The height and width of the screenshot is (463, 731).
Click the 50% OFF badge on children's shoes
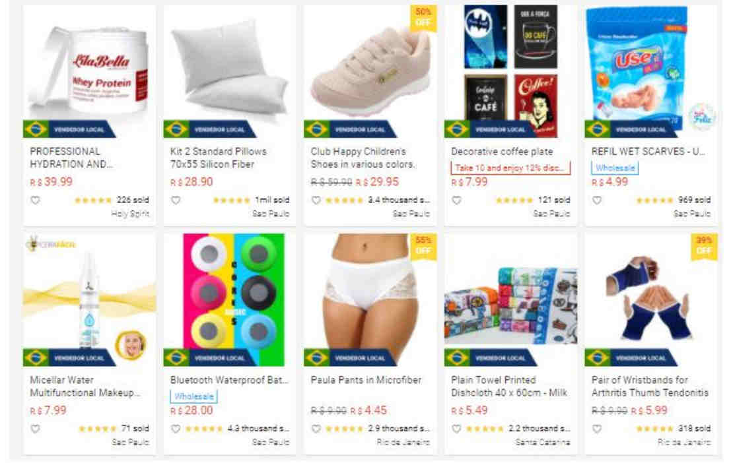423,17
